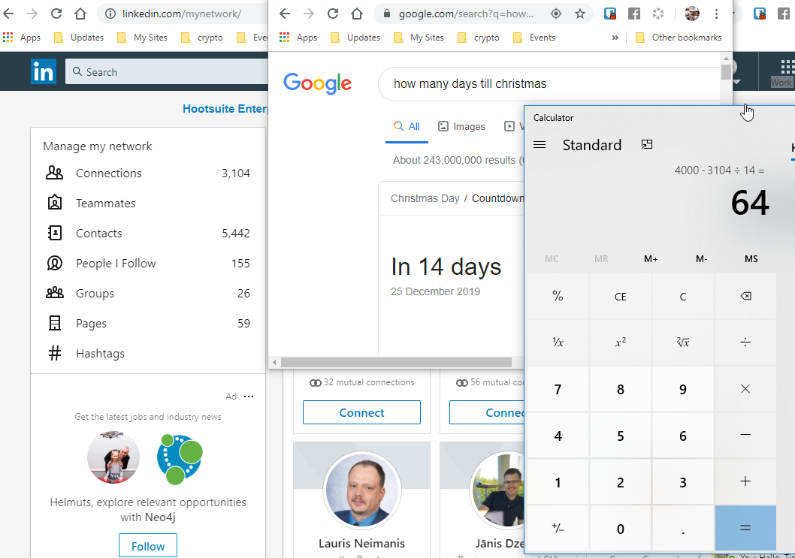
Task: Open Chrome's three-dot menu
Action: click(x=716, y=14)
